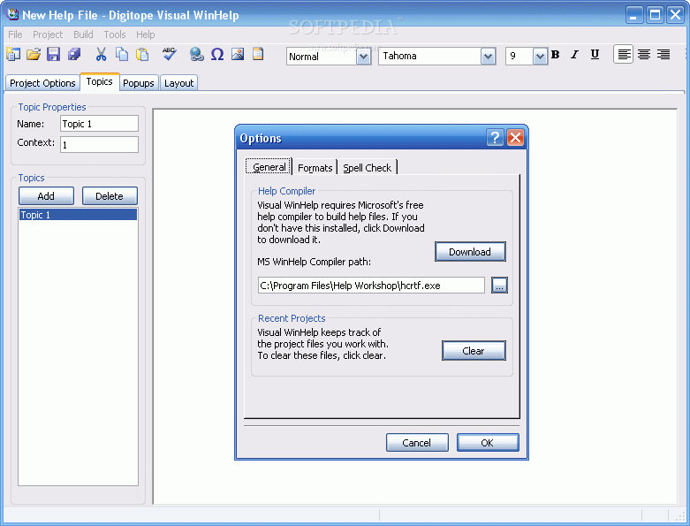Open the Help menu
The width and height of the screenshot is (690, 526).
tap(145, 34)
